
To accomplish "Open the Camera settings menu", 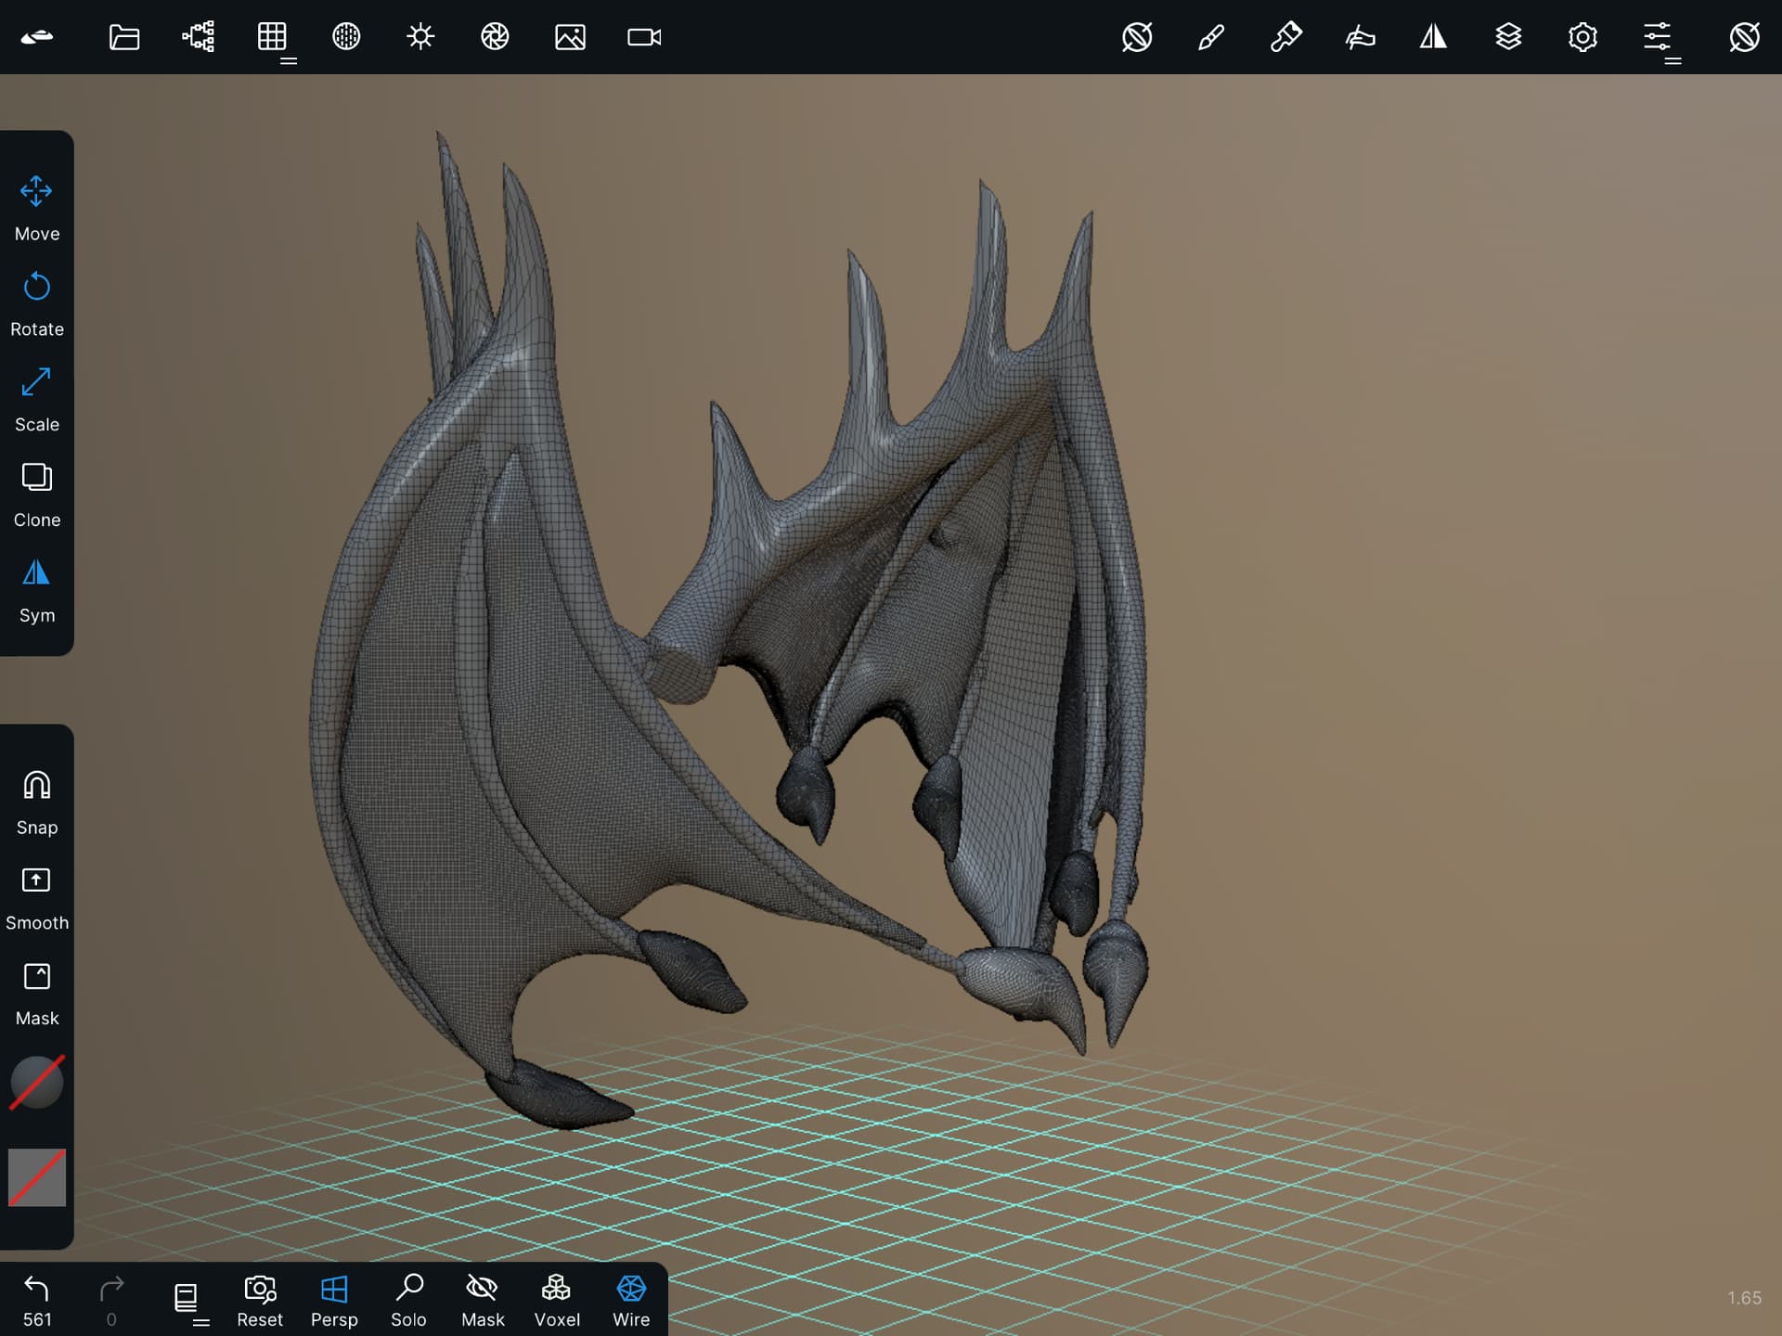I will [x=643, y=37].
